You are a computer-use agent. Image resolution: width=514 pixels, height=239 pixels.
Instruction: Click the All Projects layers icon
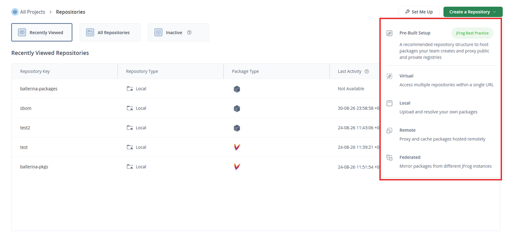point(15,12)
